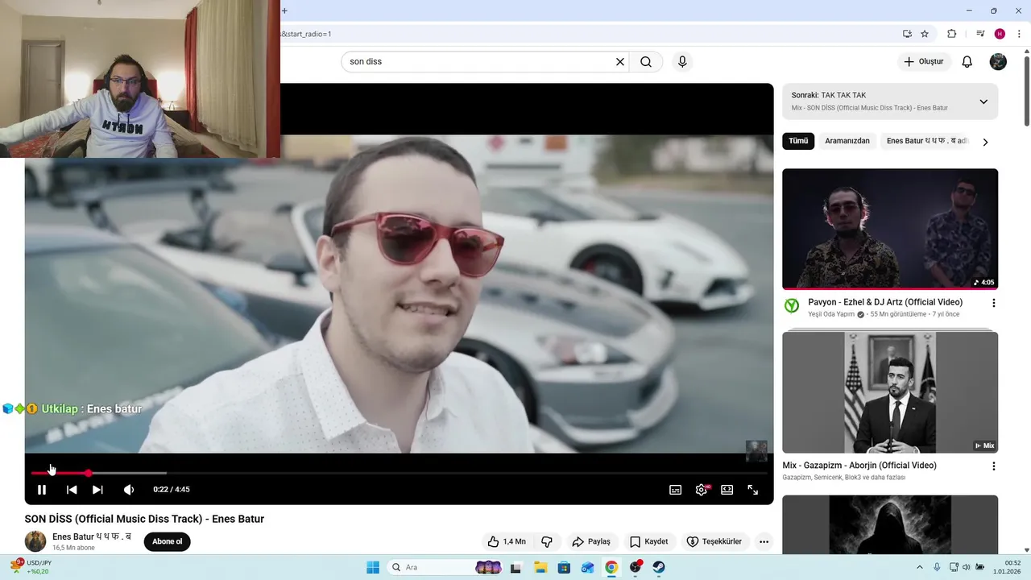Open the Oluştur create menu

coord(924,62)
